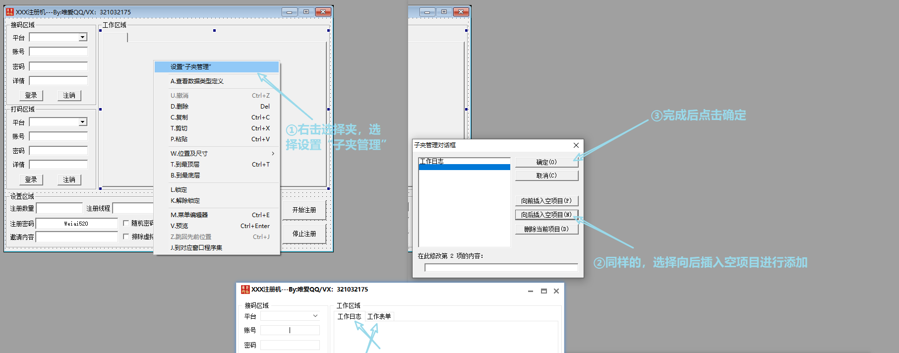Viewport: 899px width, 353px height.
Task: Click 注销 in the 接码区域 group
Action: tap(69, 95)
